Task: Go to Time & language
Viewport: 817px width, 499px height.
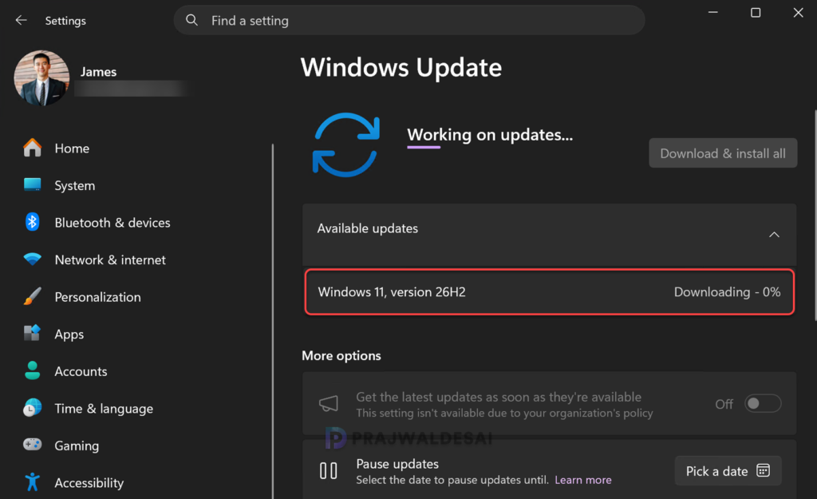Action: click(104, 408)
